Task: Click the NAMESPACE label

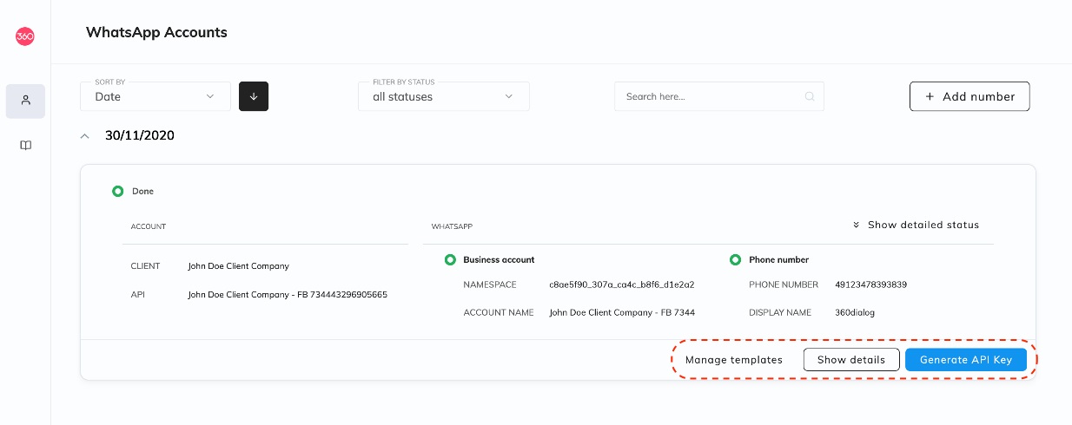Action: 490,284
